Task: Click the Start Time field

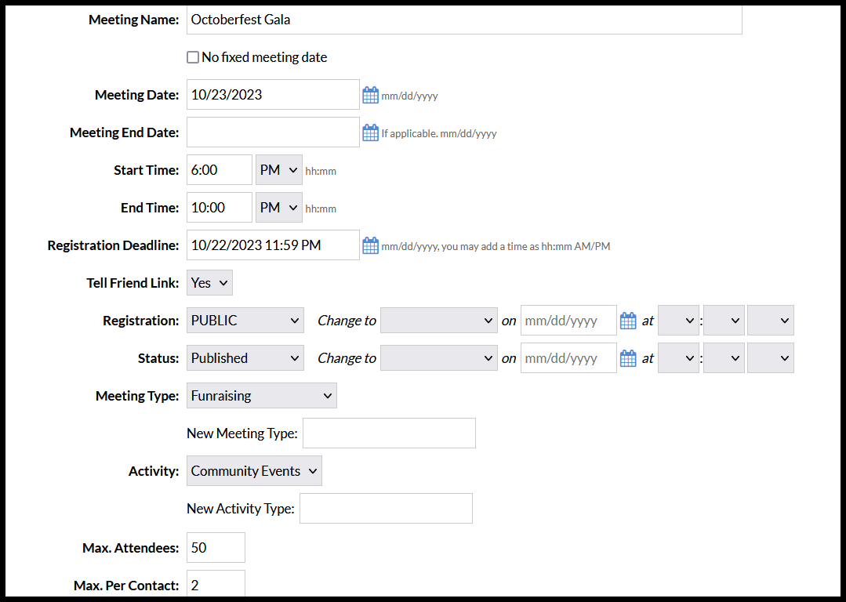Action: (219, 170)
